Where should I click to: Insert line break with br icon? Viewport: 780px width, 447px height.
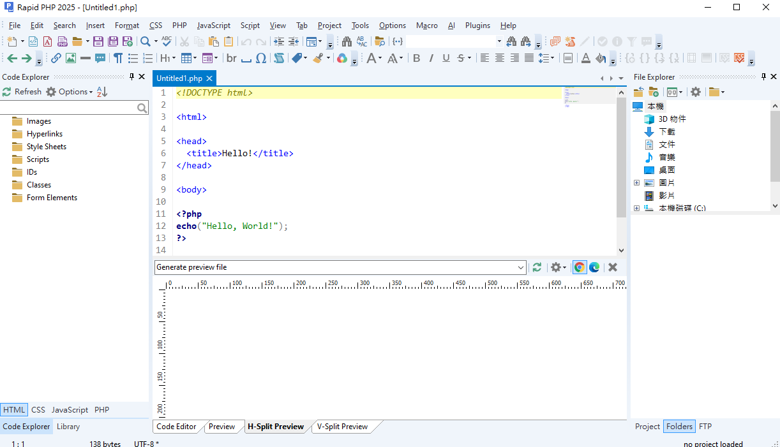pos(231,58)
